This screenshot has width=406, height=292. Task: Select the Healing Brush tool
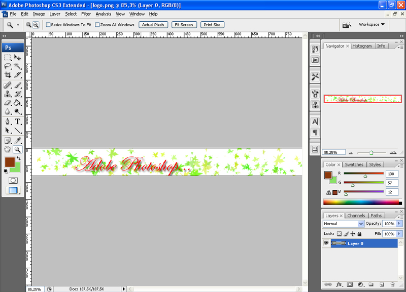pyautogui.click(x=8, y=85)
